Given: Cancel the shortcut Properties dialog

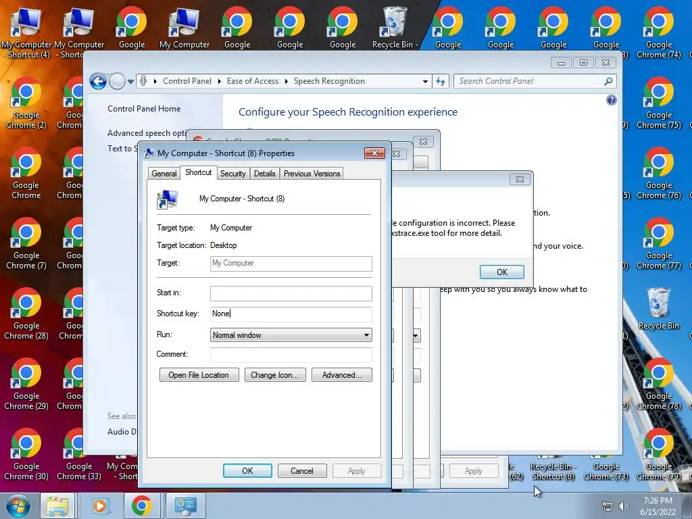Looking at the screenshot, I should tap(302, 471).
